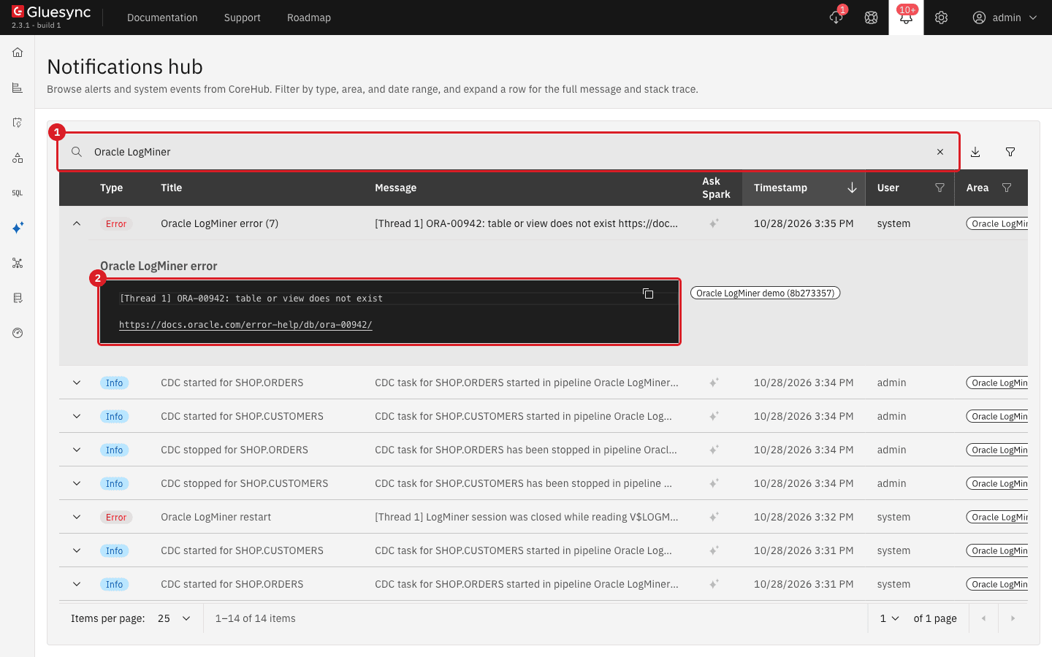This screenshot has height=657, width=1052.
Task: Filter by the Area column
Action: point(1007,188)
